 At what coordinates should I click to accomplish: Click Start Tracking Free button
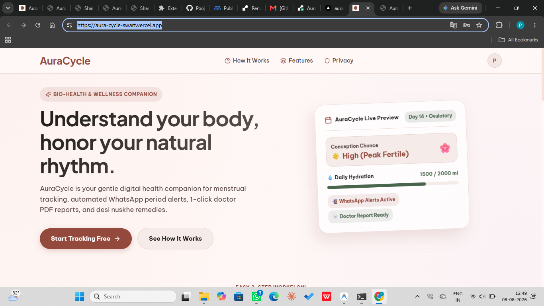tap(86, 239)
